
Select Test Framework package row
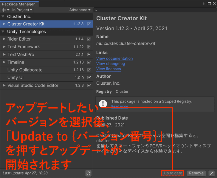coord(46,47)
